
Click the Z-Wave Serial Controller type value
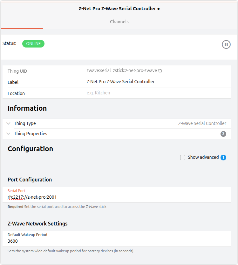tap(202, 123)
